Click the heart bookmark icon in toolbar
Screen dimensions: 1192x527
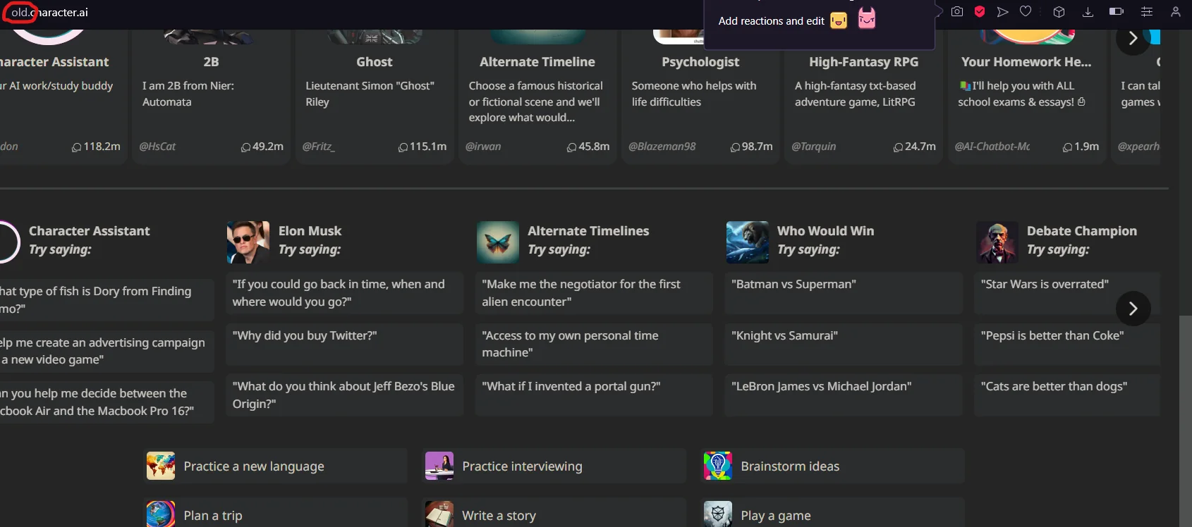pos(1026,12)
